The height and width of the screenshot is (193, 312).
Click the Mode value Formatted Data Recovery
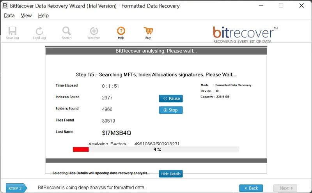(x=233, y=85)
